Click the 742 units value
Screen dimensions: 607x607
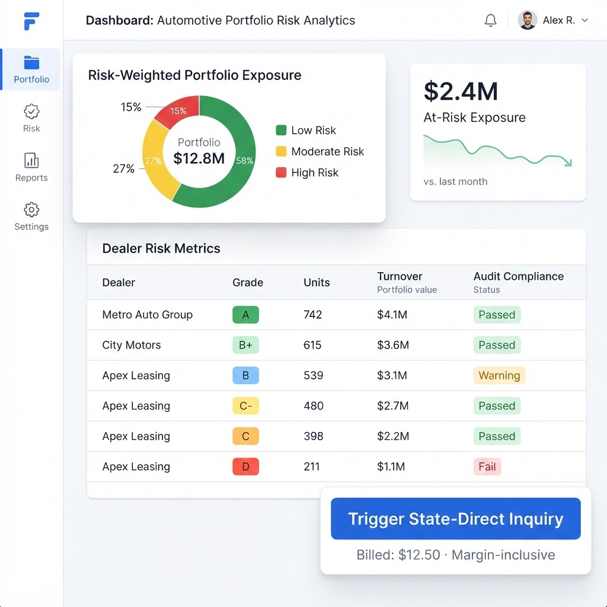(x=313, y=315)
